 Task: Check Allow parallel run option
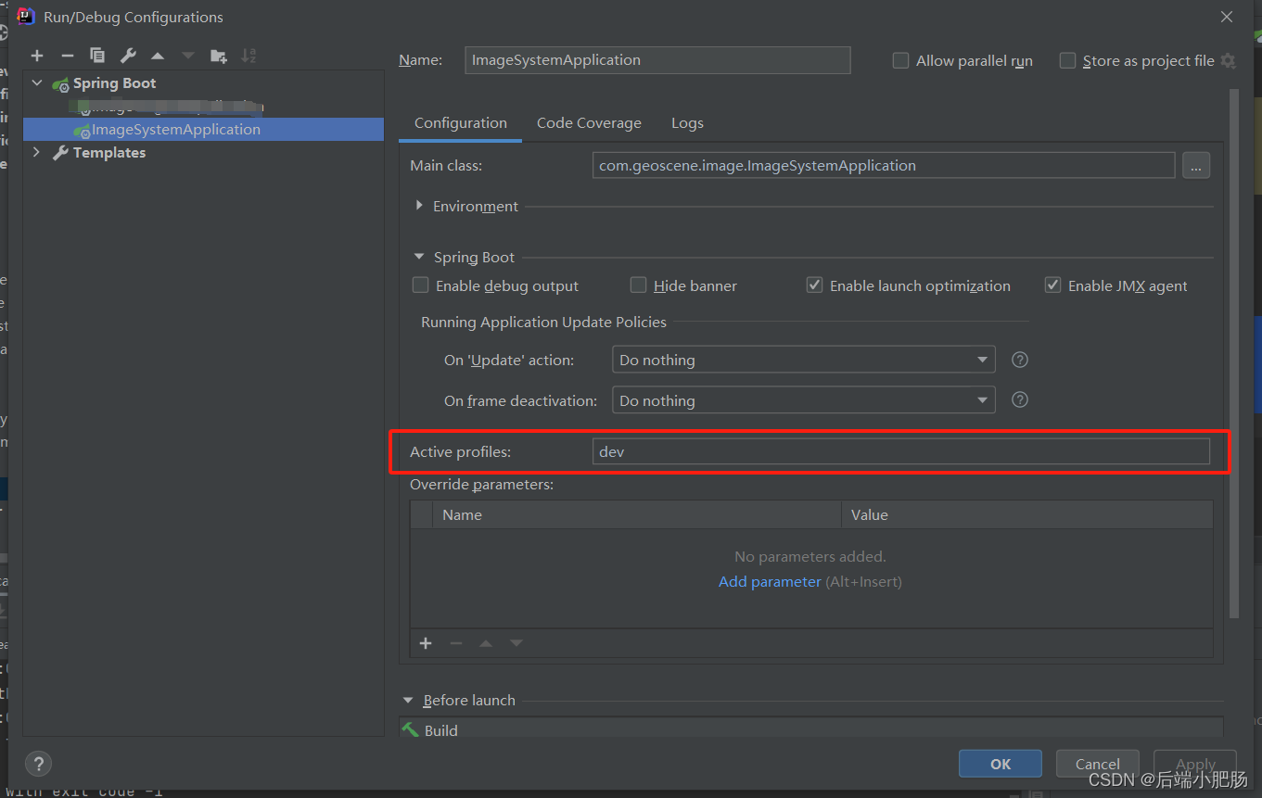[x=900, y=60]
